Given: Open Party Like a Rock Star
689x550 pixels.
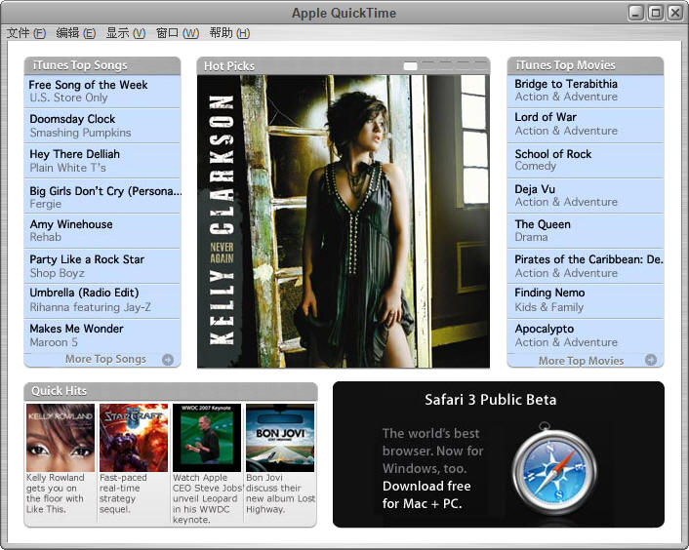Looking at the screenshot, I should point(102,266).
